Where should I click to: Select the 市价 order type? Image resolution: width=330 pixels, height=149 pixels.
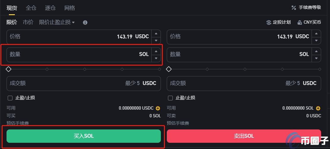28,22
